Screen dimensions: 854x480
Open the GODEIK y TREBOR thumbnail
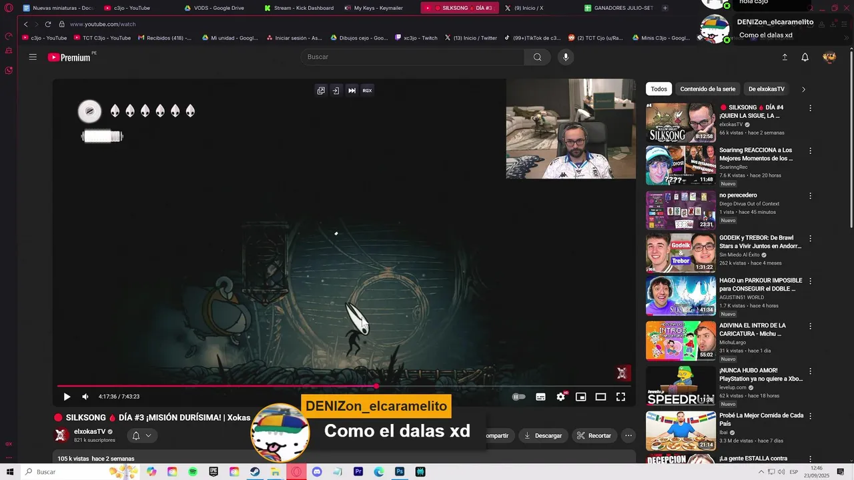click(x=681, y=253)
